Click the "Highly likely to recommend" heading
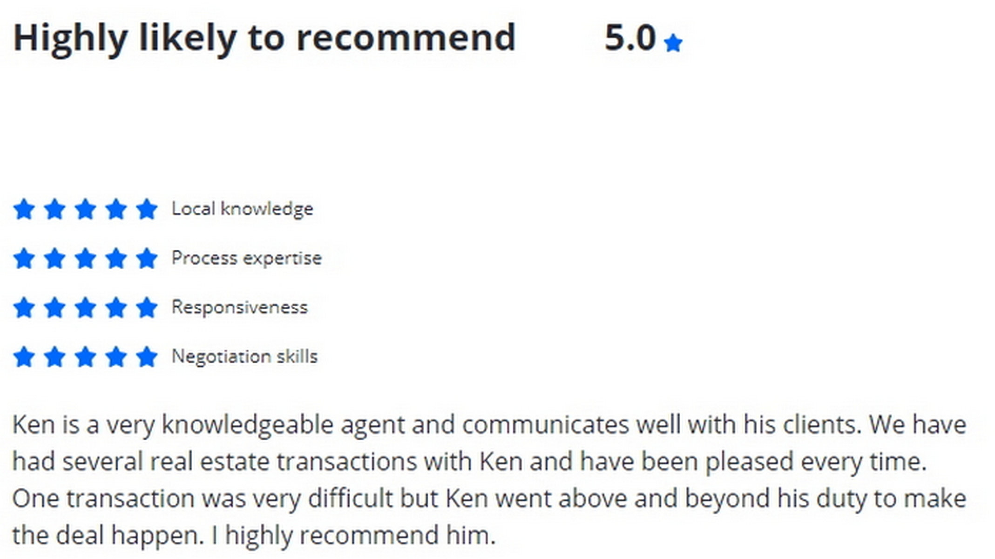 pos(264,38)
